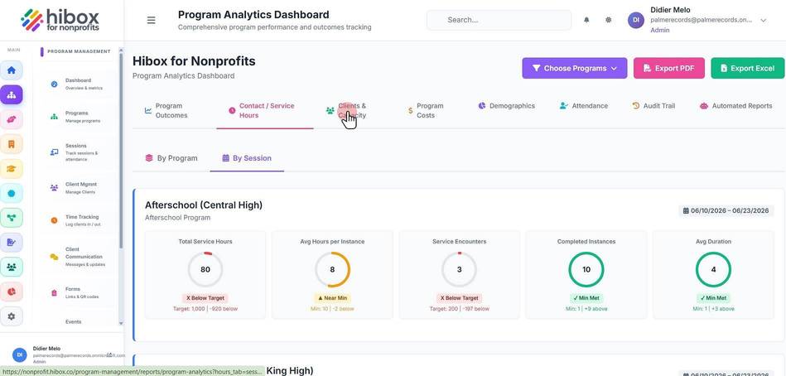This screenshot has height=376, width=786.
Task: Click the Total Service Hours progress ring
Action: [205, 269]
